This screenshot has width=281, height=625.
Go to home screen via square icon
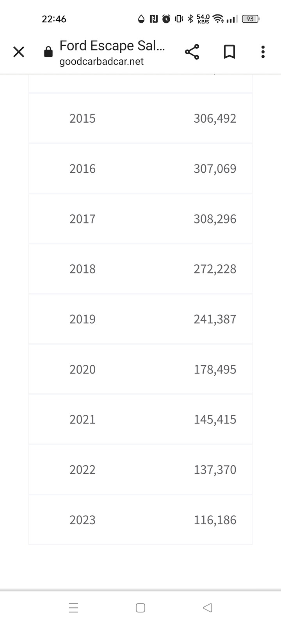point(140,608)
